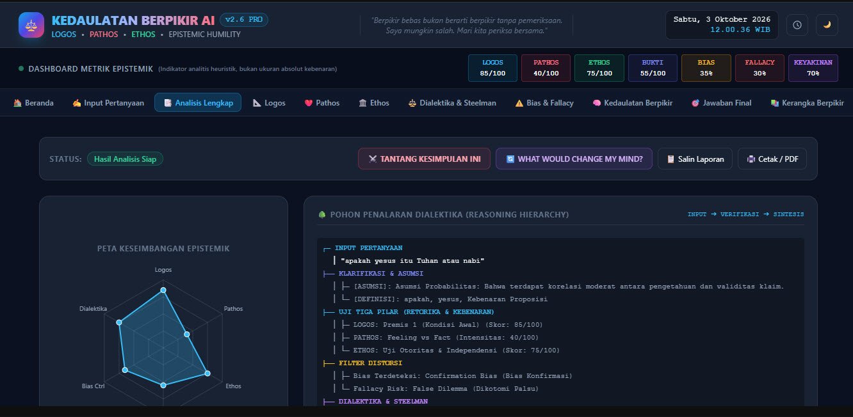
Task: Click the PATHOS 40/100 metric card
Action: tap(546, 68)
